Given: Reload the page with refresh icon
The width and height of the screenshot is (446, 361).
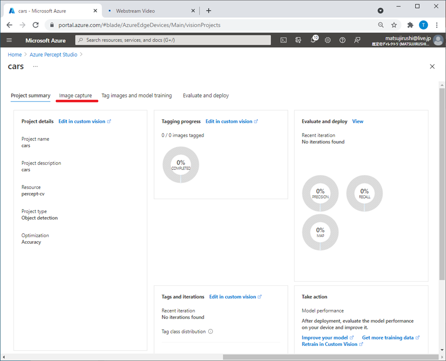Looking at the screenshot, I should [x=36, y=25].
